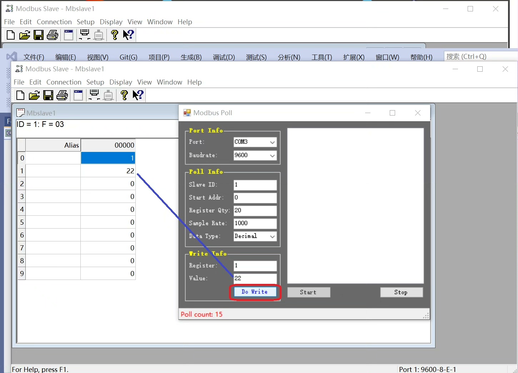Click Open file icon in background Modbus Slave window
Viewport: 518px width, 373px height.
[x=24, y=35]
